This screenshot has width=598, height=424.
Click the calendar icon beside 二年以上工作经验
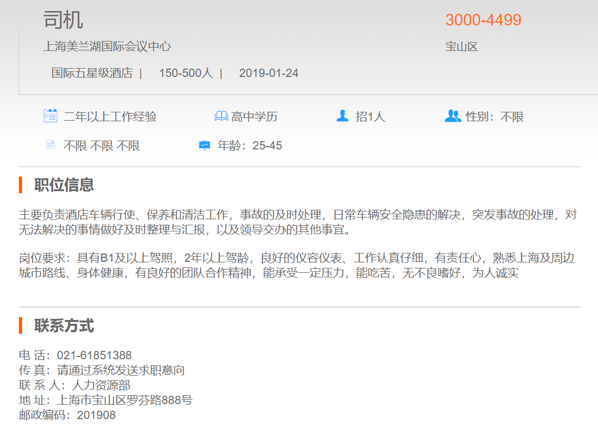(50, 116)
